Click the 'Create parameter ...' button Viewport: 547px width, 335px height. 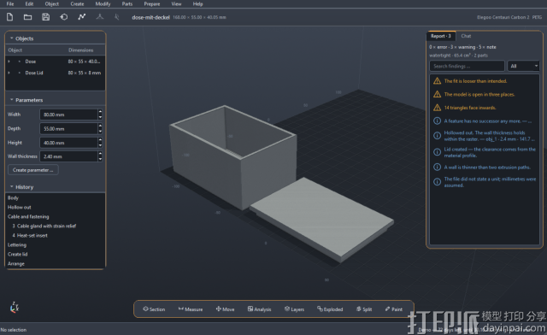click(x=32, y=170)
